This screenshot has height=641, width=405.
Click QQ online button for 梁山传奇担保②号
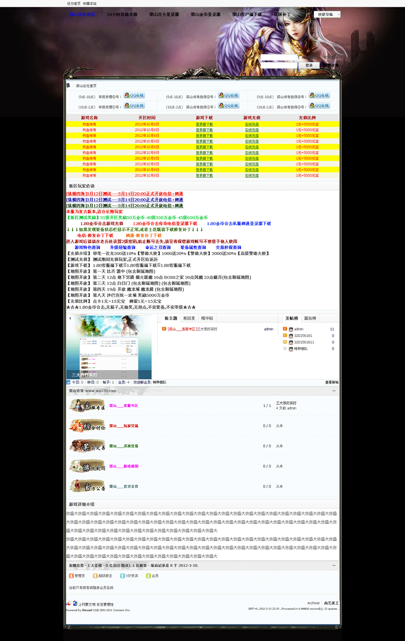click(x=229, y=95)
